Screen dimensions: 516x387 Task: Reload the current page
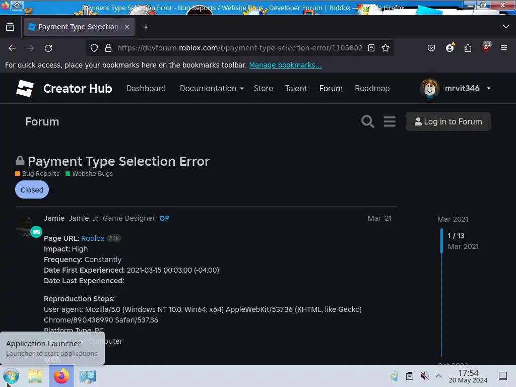(48, 48)
